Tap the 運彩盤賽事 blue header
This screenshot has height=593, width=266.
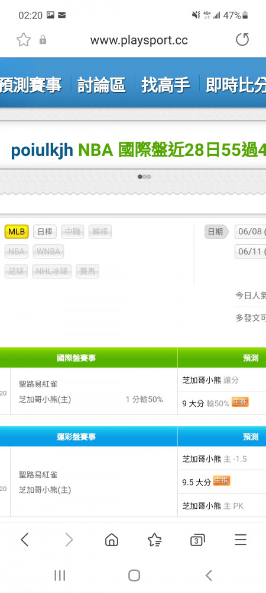tap(76, 437)
